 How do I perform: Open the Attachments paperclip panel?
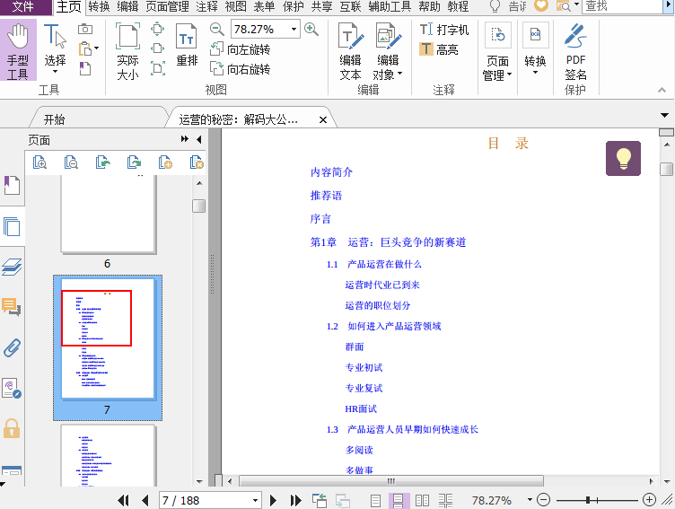point(12,348)
